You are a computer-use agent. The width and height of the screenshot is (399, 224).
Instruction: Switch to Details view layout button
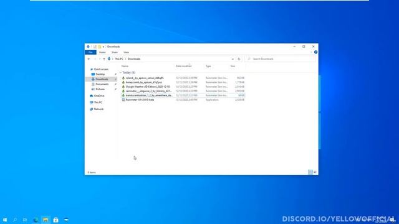point(310,172)
